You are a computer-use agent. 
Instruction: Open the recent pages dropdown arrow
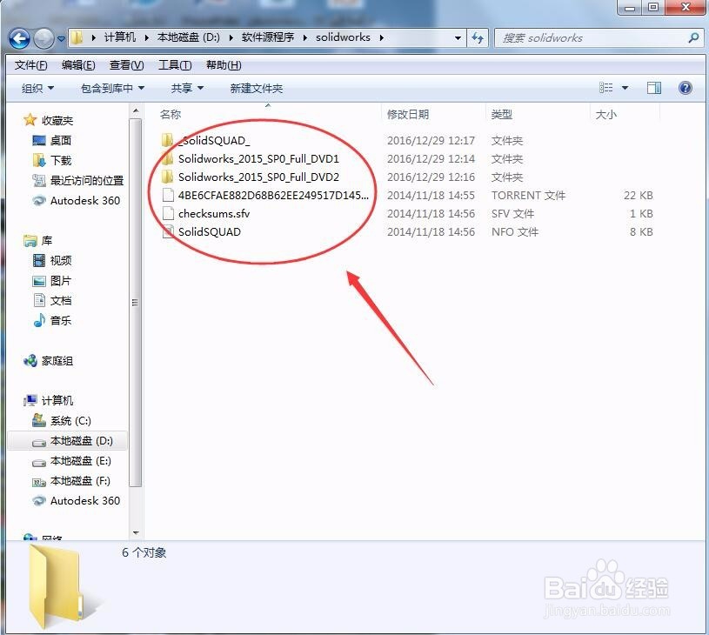click(62, 39)
